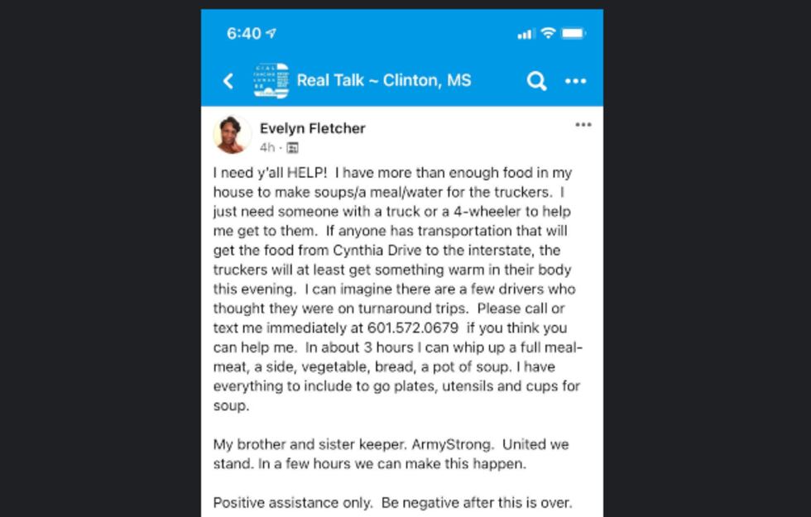Open the Real Talk ~ Clinton, MS group title
Screen dimensions: 811x517
tap(383, 80)
